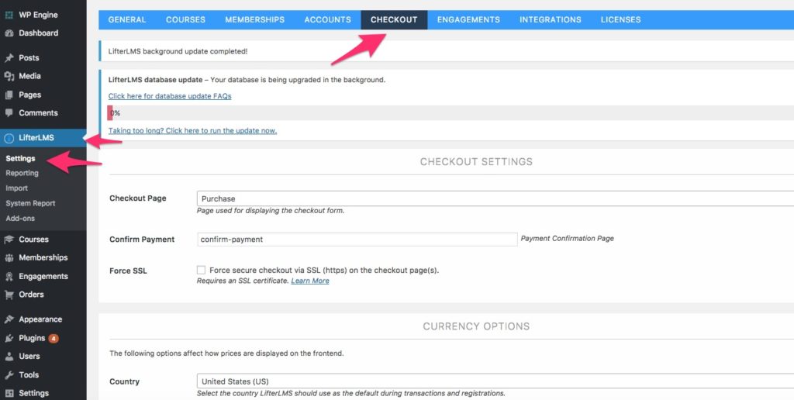Click the Learn More SSL link
This screenshot has height=400, width=794.
click(x=310, y=281)
